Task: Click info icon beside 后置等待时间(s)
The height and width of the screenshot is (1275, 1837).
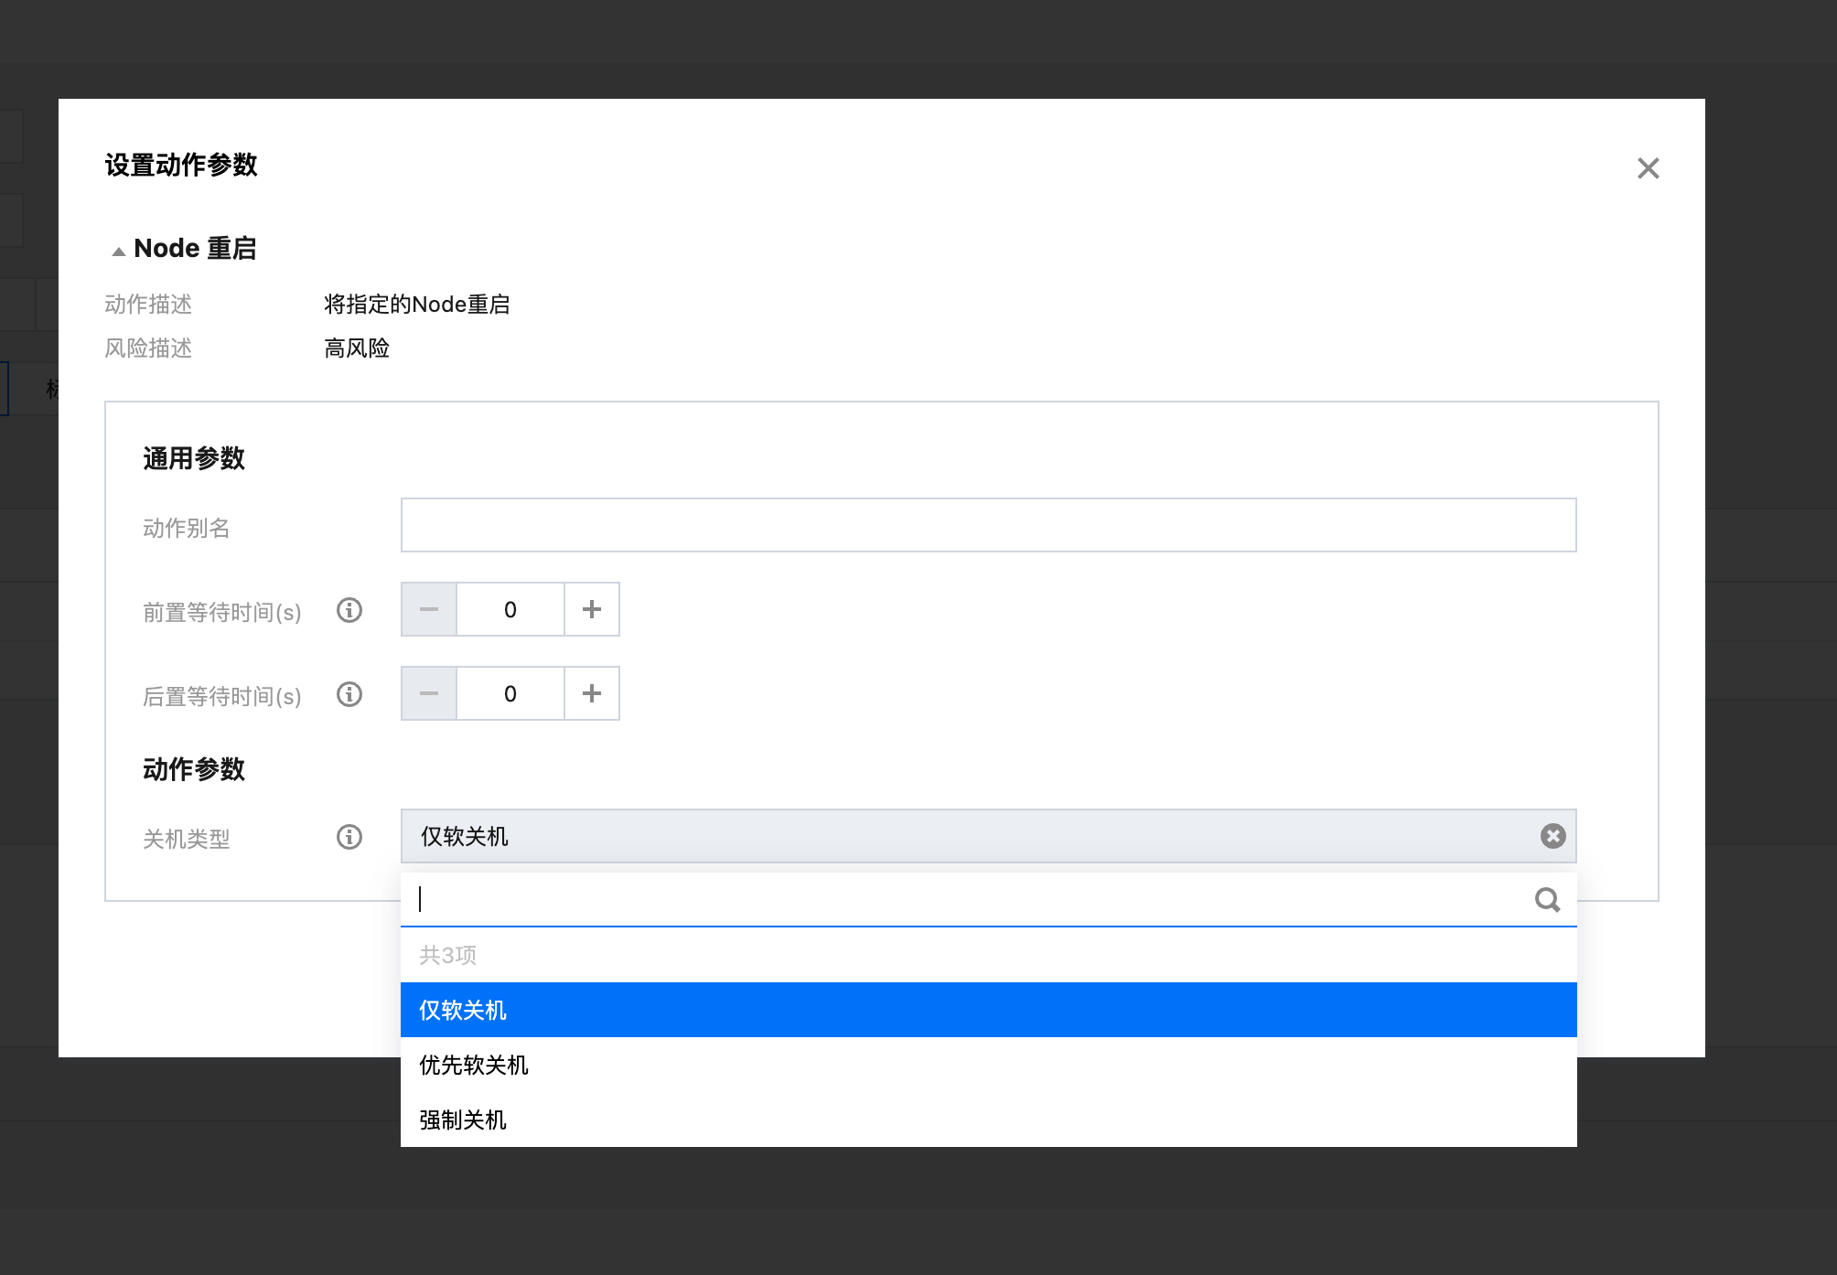Action: point(349,694)
